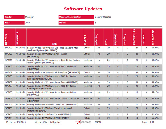This screenshot has width=166, height=129.
Task: Select the Vendor label field
Action: coord(14,17)
